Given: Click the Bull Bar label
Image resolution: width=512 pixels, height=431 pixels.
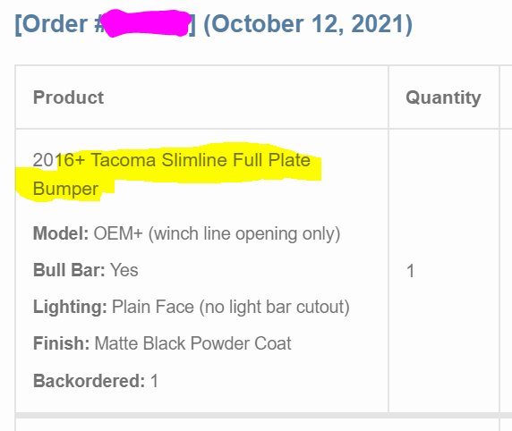Looking at the screenshot, I should pyautogui.click(x=69, y=270).
